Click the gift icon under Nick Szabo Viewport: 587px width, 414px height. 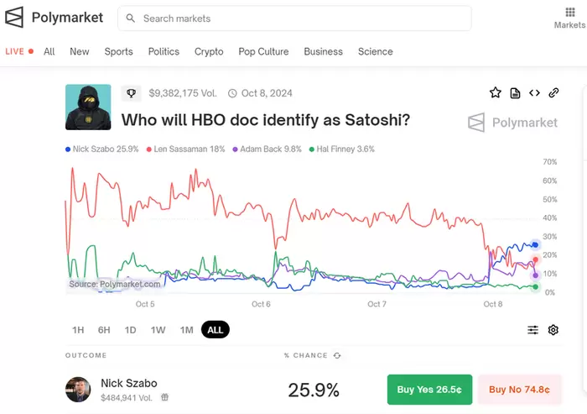pyautogui.click(x=165, y=398)
